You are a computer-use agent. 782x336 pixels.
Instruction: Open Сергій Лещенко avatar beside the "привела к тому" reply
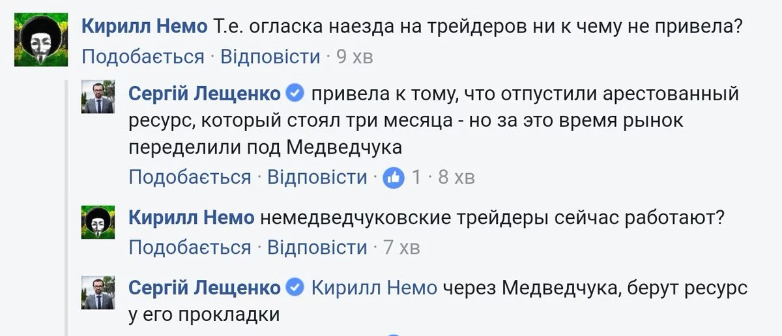coord(98,98)
